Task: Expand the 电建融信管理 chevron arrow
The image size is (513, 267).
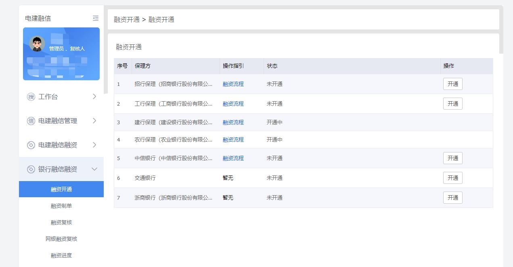Action: 94,121
